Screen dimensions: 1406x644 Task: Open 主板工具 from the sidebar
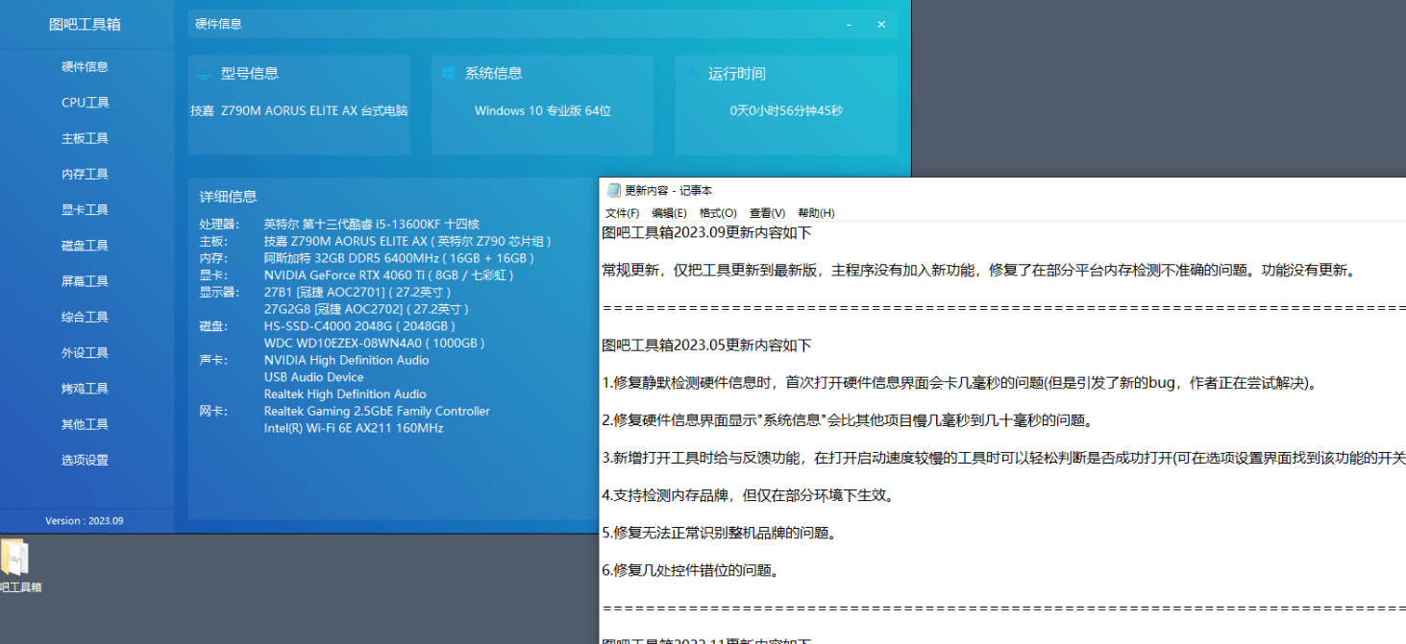pos(85,138)
